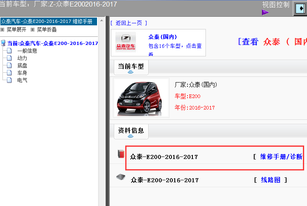Collapse the 当前车型 section chevron
This screenshot has height=206, width=307.
click(131, 72)
